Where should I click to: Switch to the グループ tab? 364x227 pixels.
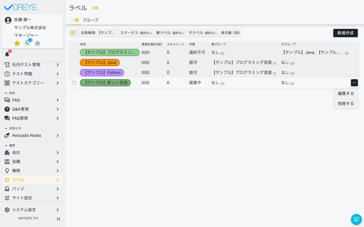tap(91, 20)
